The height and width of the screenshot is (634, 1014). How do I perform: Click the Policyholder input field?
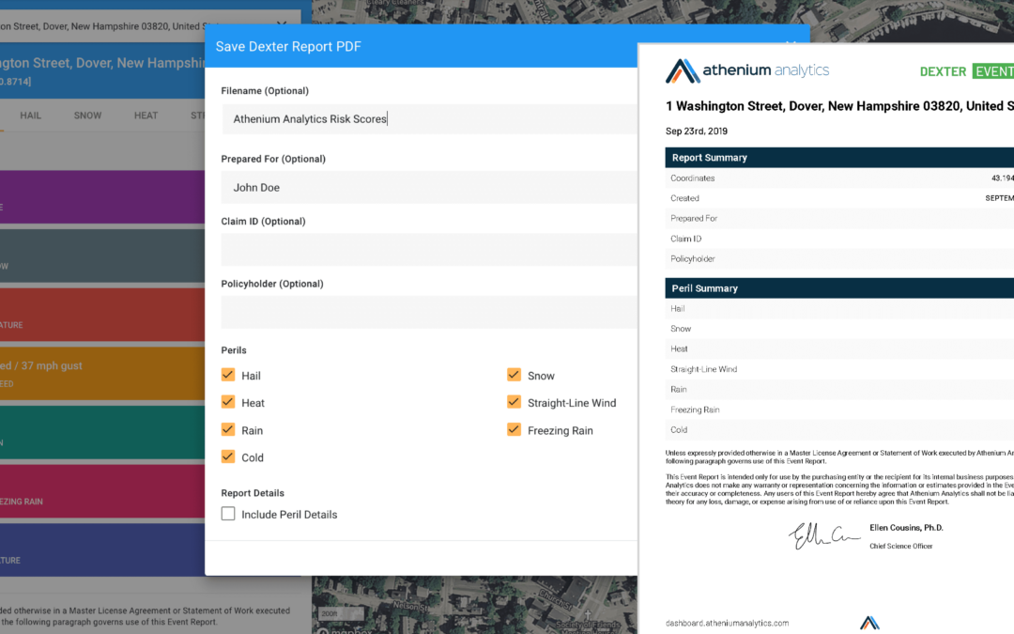[x=429, y=313]
